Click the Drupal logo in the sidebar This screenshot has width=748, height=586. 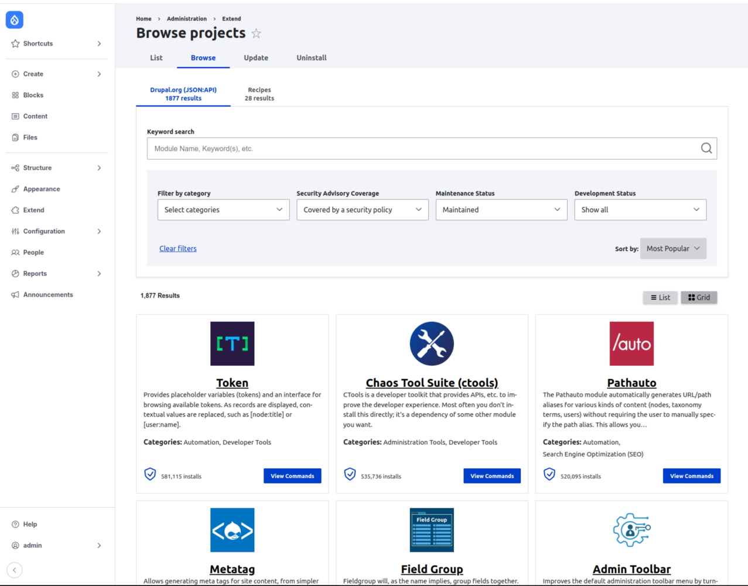[14, 19]
